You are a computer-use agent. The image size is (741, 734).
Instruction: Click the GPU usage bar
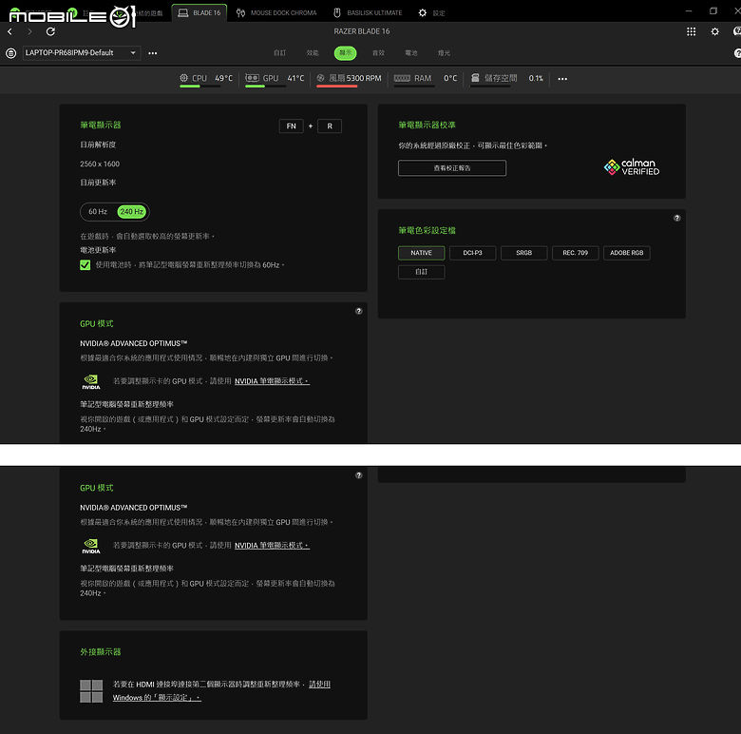pyautogui.click(x=266, y=87)
